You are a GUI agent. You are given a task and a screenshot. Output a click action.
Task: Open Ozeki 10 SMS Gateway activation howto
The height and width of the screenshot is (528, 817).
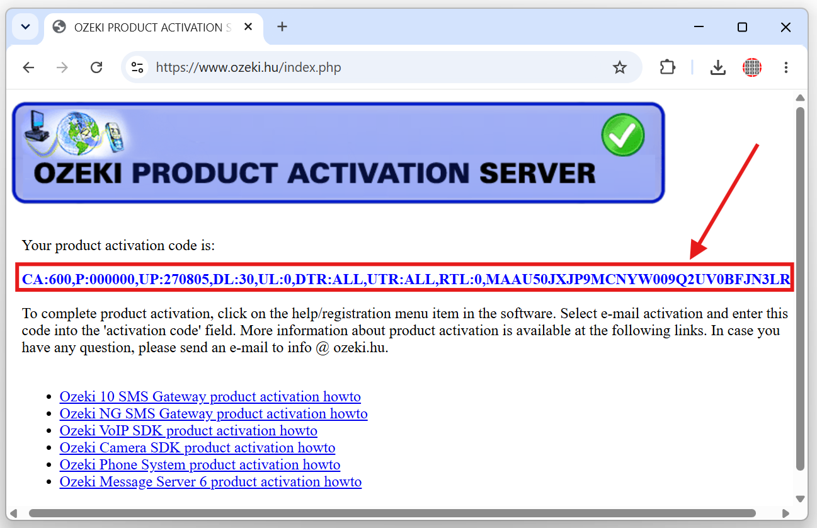pos(210,397)
